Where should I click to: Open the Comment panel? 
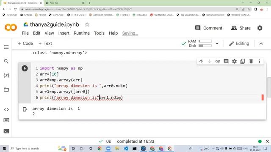(x=209, y=28)
